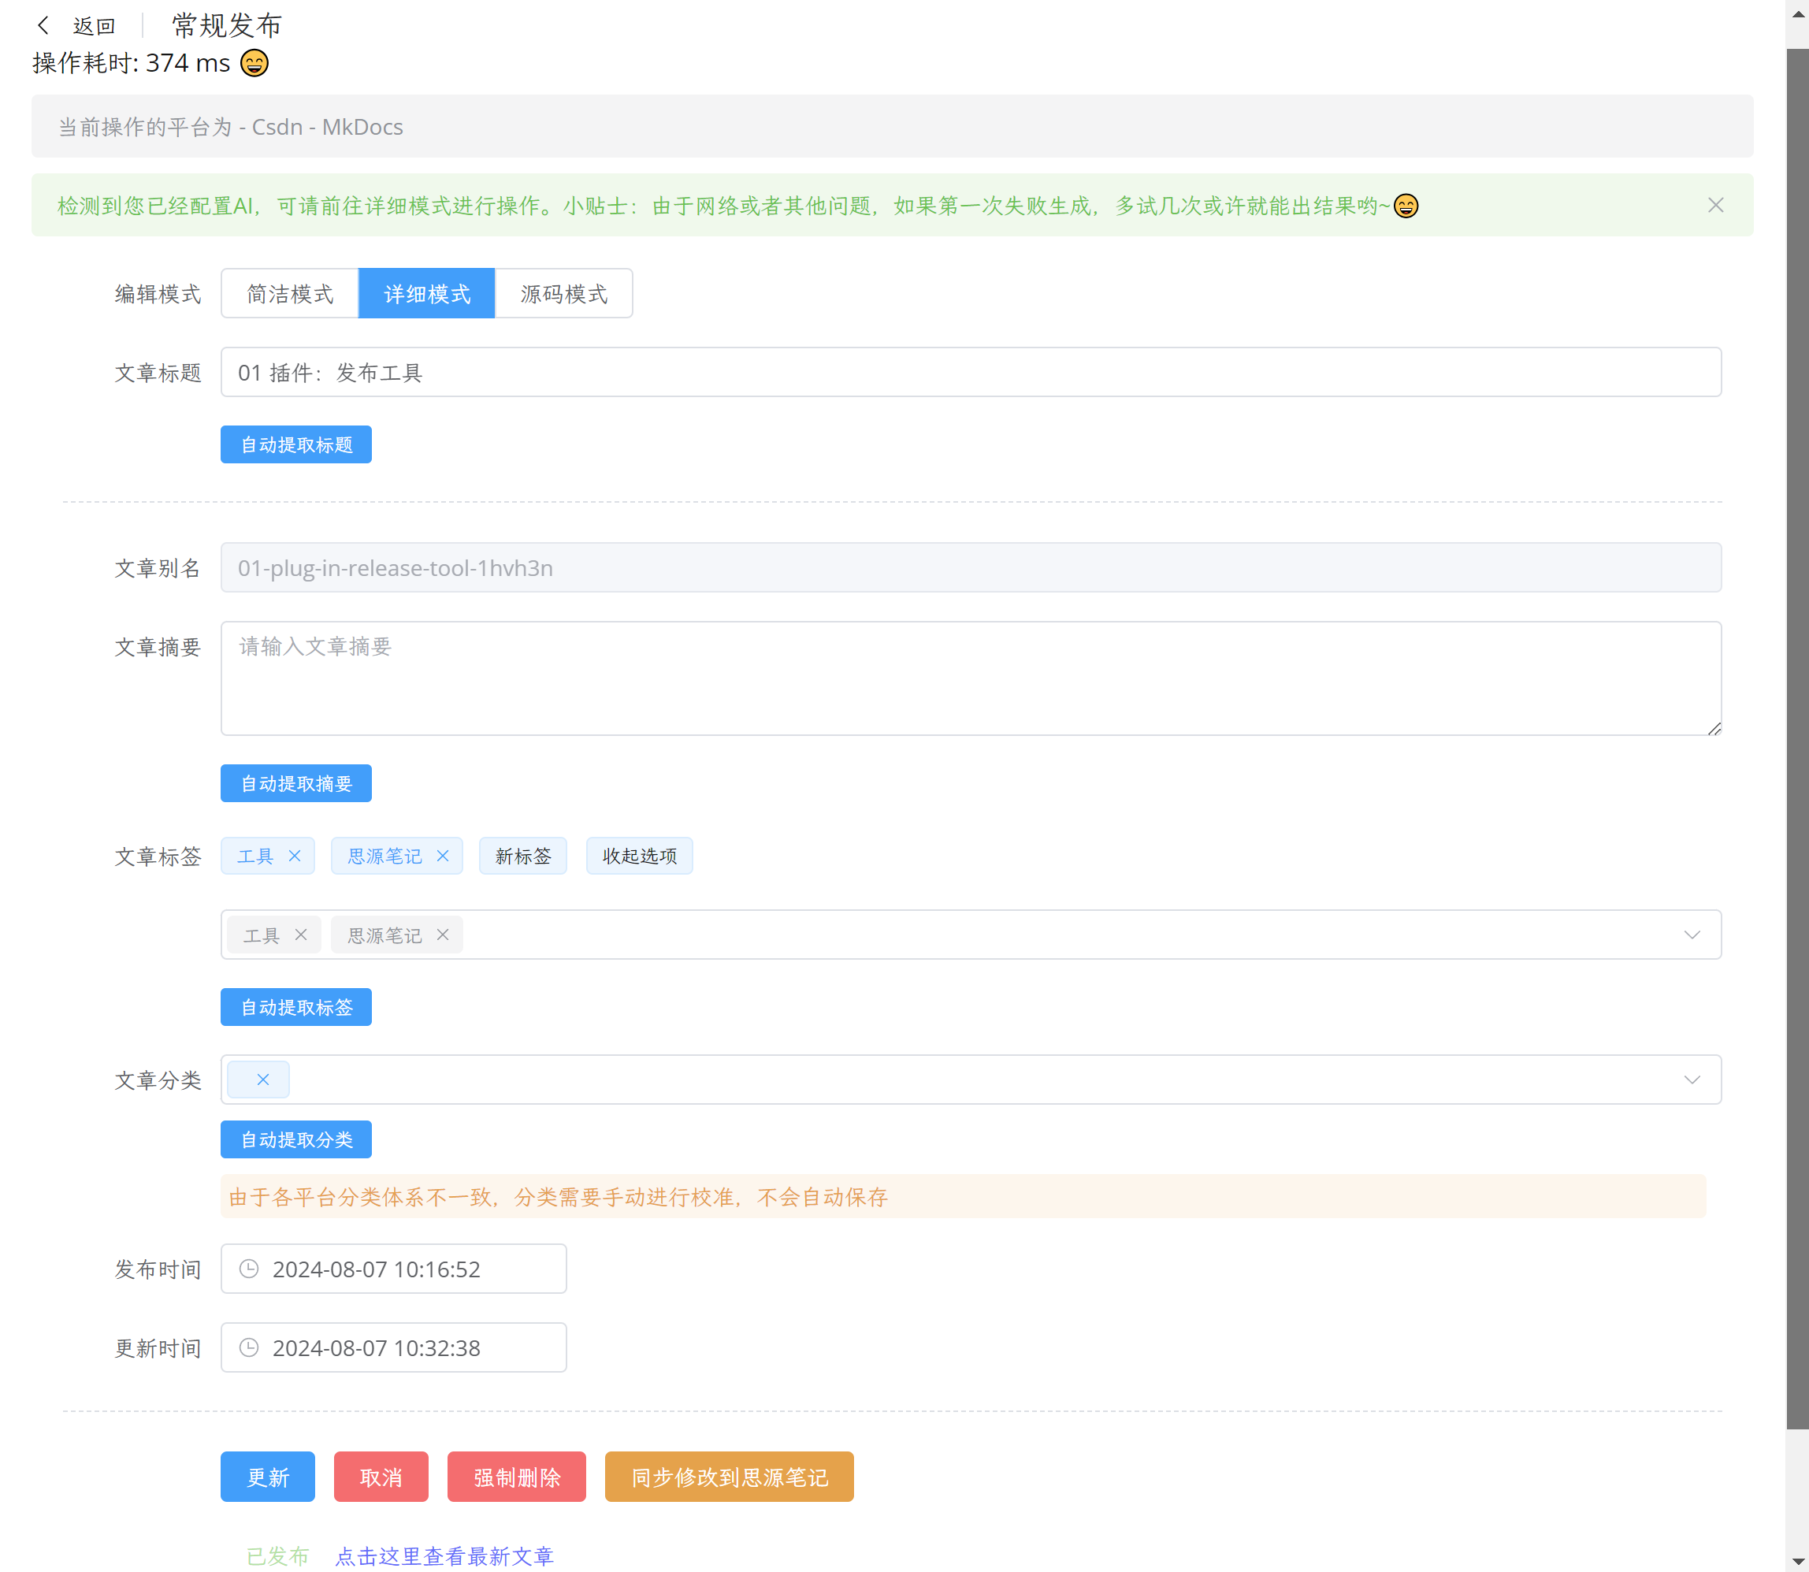Switch to 源码模式 editing mode
The width and height of the screenshot is (1809, 1572).
coord(564,294)
